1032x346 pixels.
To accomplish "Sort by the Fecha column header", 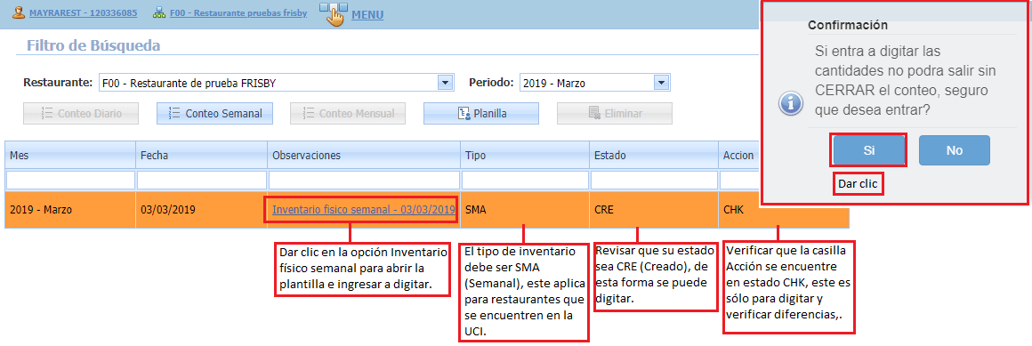I will 201,156.
